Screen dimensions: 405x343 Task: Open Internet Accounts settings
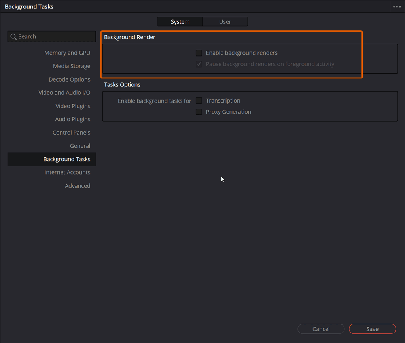pos(67,172)
